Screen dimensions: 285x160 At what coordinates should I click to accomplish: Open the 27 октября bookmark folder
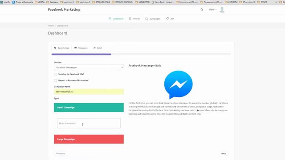(x=248, y=2)
